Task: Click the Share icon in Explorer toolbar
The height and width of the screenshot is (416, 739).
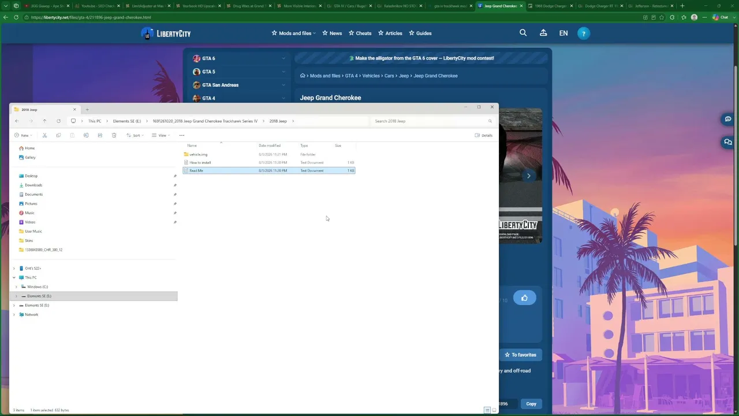Action: point(100,135)
